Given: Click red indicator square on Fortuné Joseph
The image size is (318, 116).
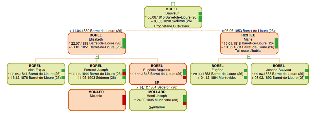Looking at the screenshot, I should click(124, 74).
